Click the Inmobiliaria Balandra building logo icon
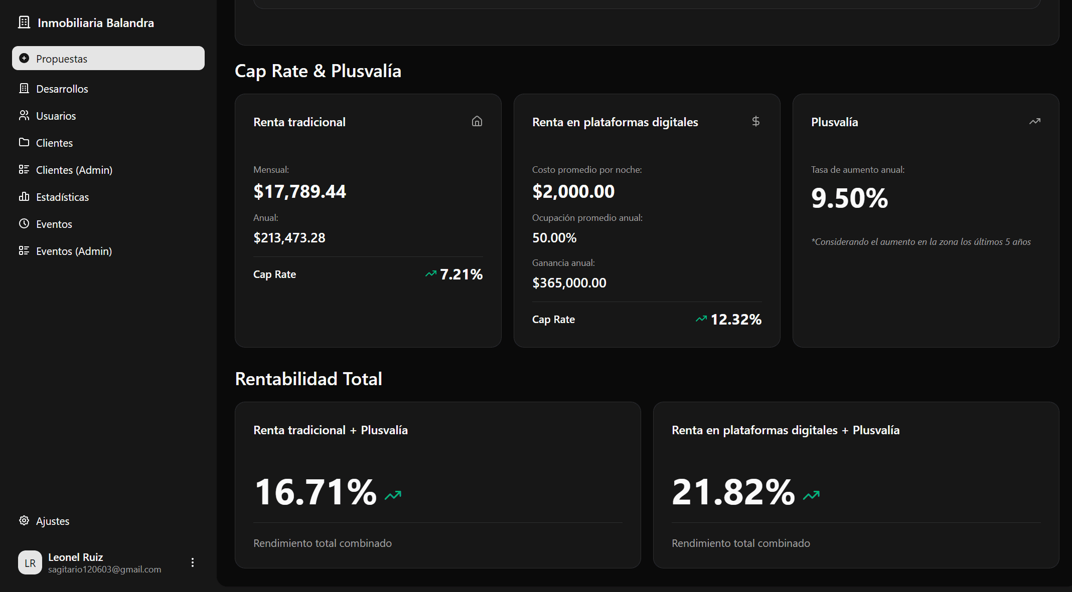This screenshot has width=1072, height=592. [x=24, y=23]
